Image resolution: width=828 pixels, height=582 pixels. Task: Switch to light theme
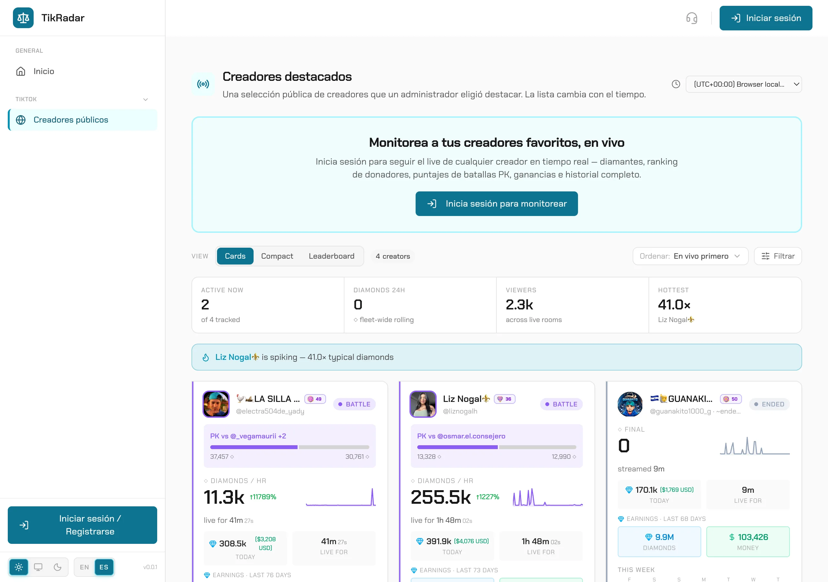click(19, 567)
